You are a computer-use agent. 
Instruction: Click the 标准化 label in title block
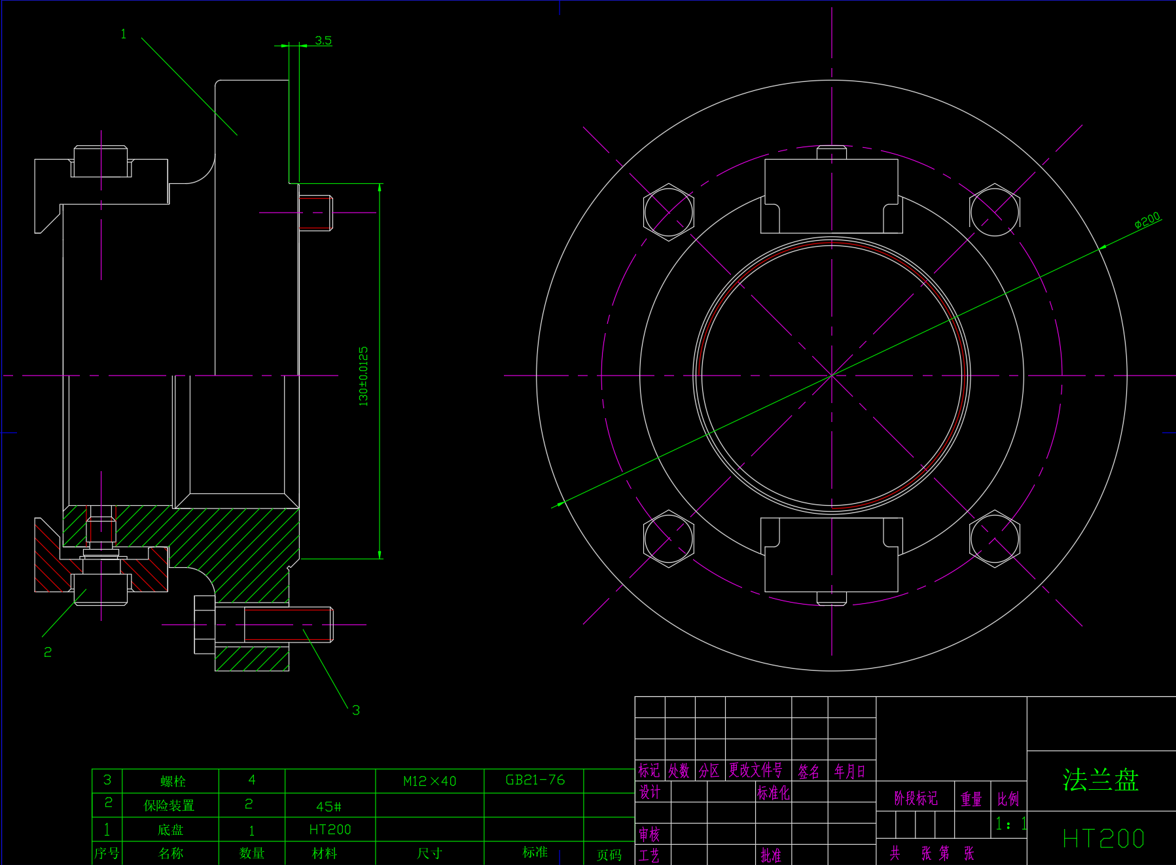tap(773, 793)
